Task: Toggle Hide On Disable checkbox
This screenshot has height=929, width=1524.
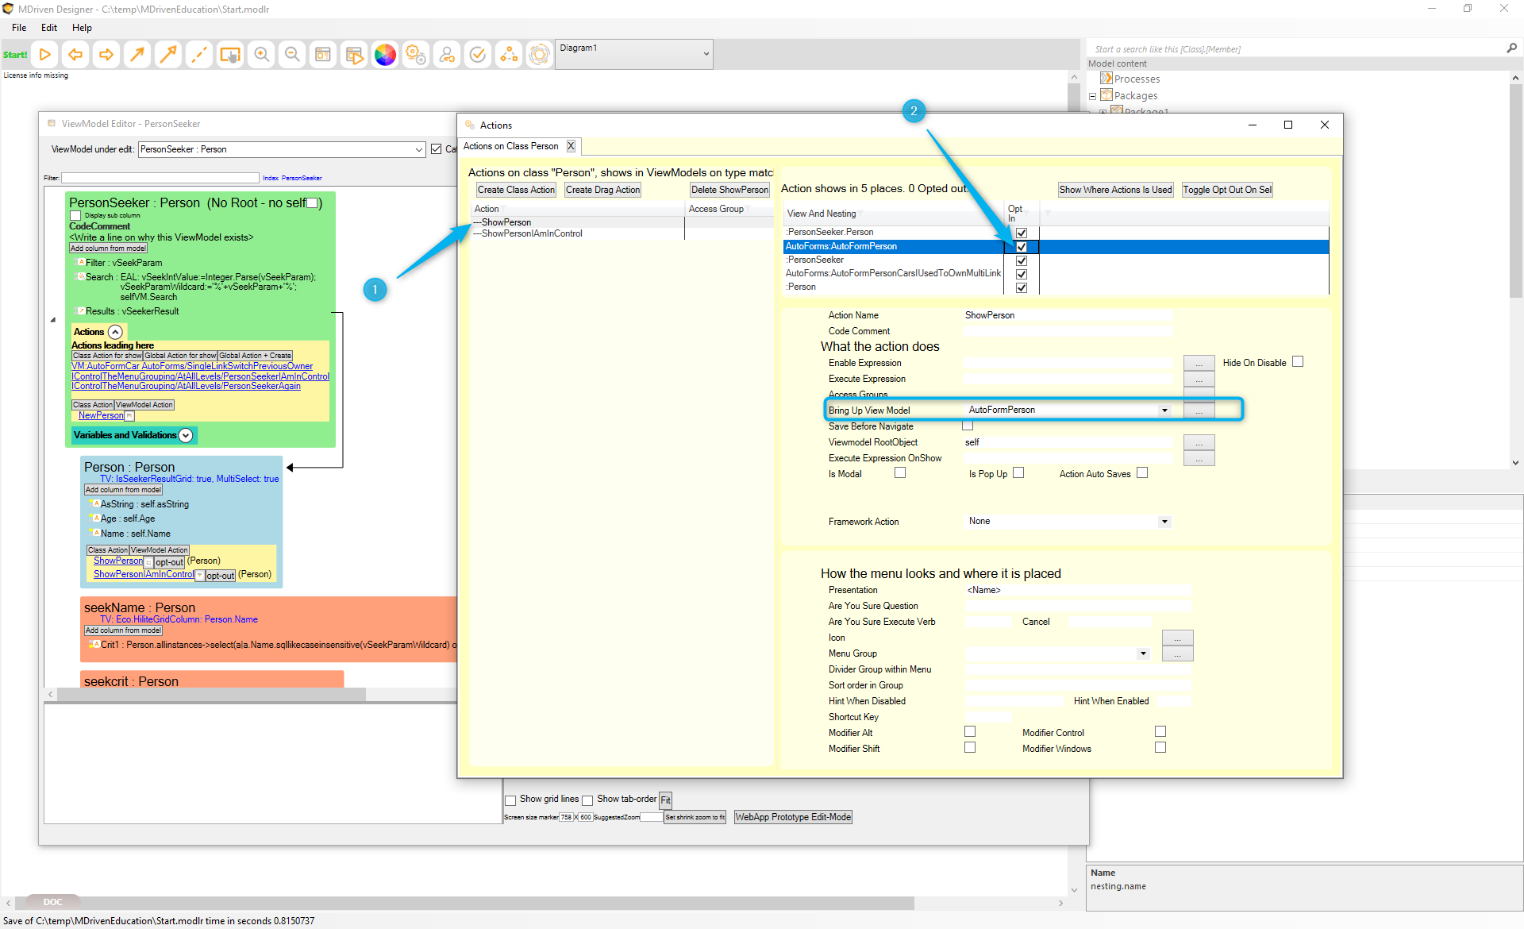Action: click(1298, 362)
